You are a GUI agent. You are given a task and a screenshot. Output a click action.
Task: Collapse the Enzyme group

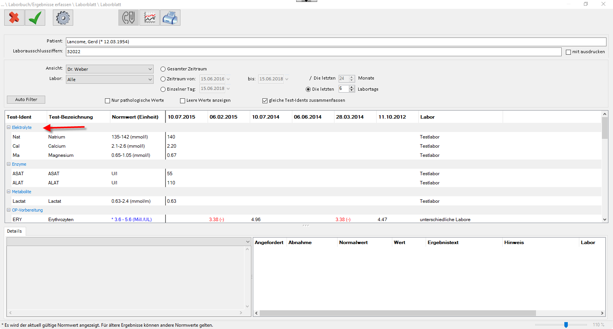point(9,164)
